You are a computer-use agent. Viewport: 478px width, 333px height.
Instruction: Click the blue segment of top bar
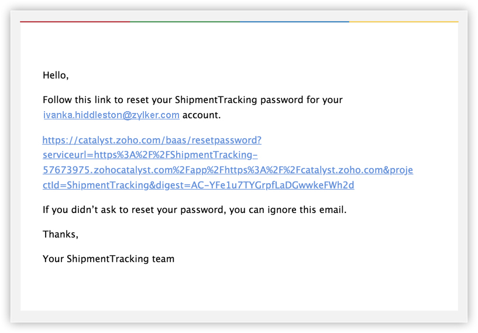click(x=294, y=22)
